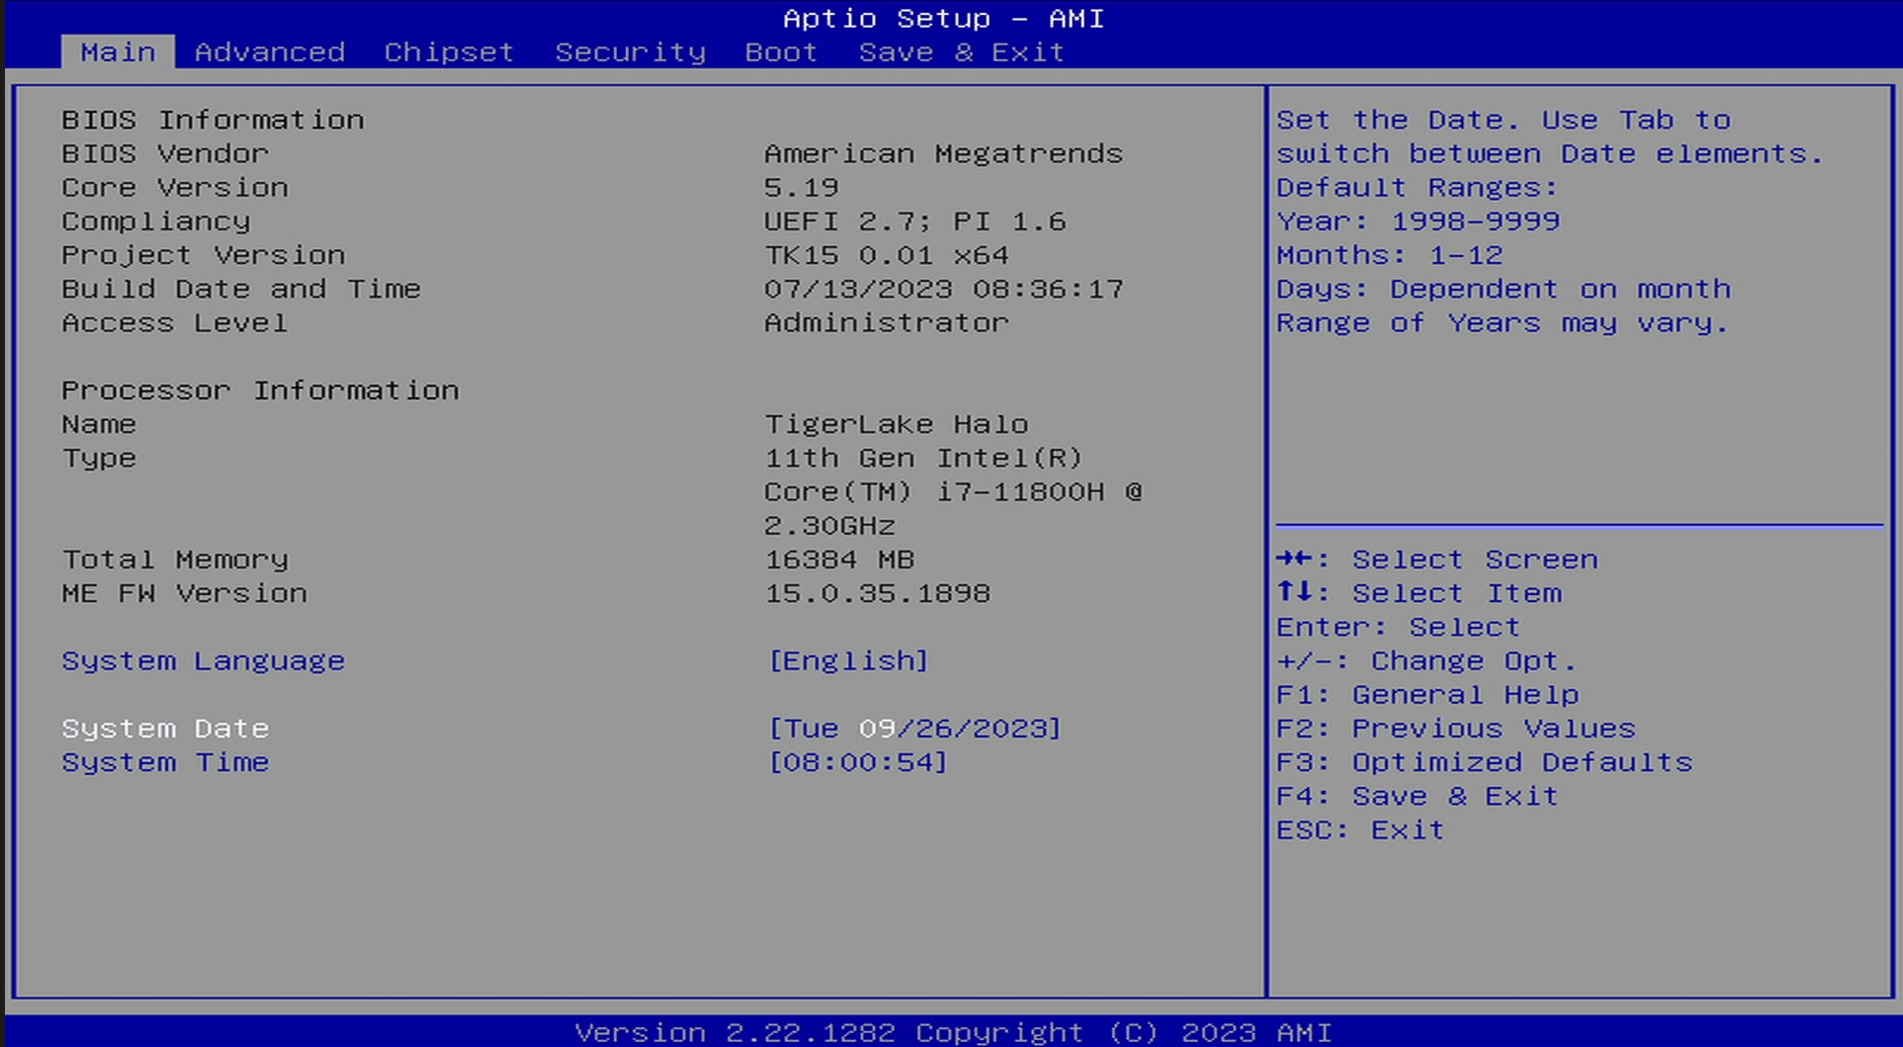1903x1047 pixels.
Task: Click the TK15 0.01 x64 value
Action: (887, 255)
